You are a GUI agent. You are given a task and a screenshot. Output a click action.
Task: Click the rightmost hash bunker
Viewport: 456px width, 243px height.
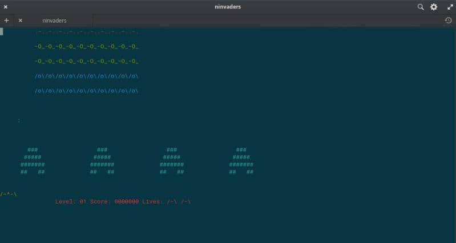point(241,161)
